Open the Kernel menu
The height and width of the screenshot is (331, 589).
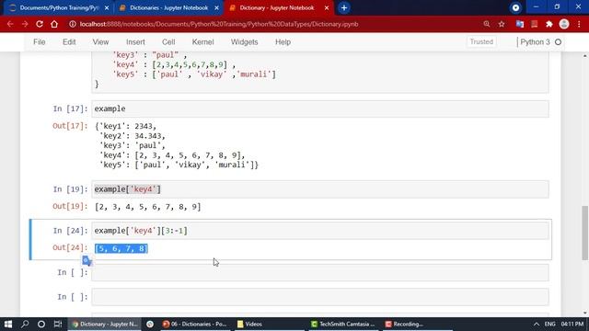[202, 42]
